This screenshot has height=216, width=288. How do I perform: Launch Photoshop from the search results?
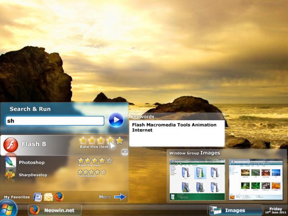coord(31,162)
